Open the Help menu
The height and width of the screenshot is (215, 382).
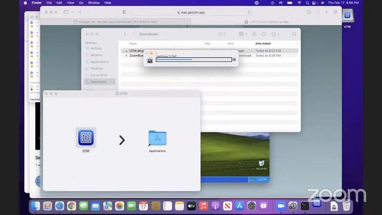click(107, 3)
